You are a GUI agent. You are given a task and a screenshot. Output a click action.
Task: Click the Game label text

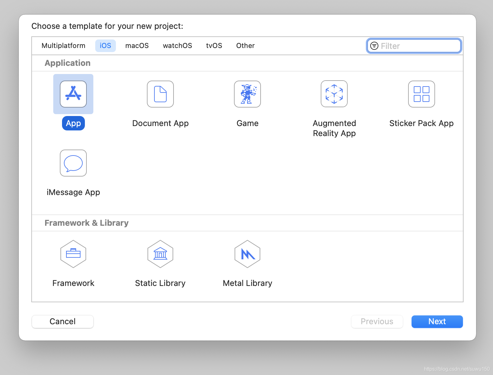(247, 123)
